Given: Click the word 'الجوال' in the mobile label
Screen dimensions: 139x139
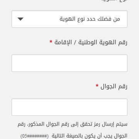Looking at the screenshot, I should point(108,86).
